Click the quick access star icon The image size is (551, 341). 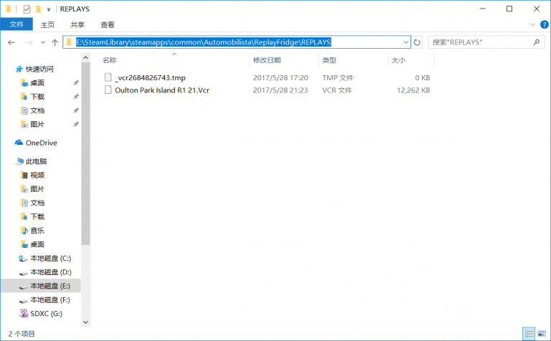coord(19,69)
